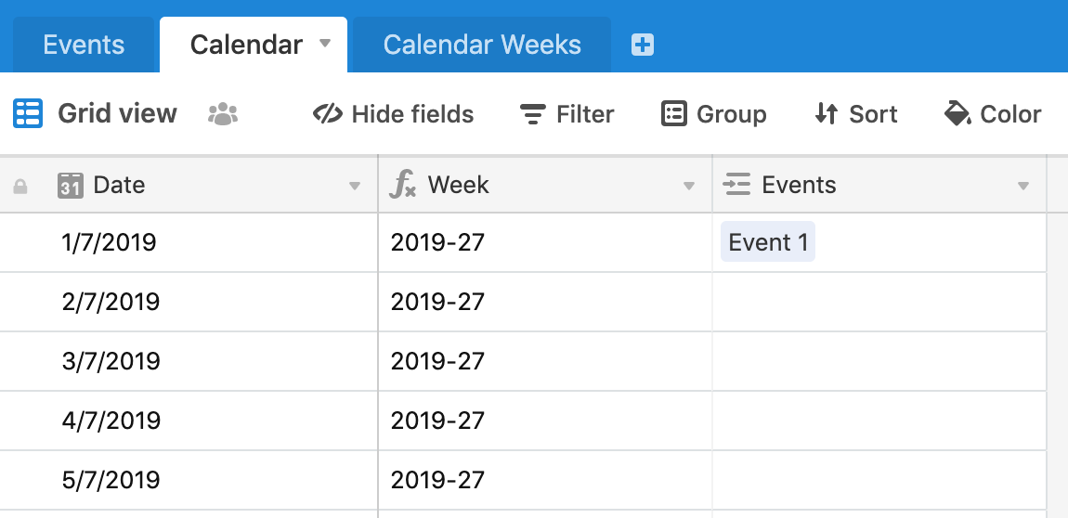1068x518 pixels.
Task: Select the empty Events cell for 2/7/2019
Action: pyautogui.click(x=879, y=303)
